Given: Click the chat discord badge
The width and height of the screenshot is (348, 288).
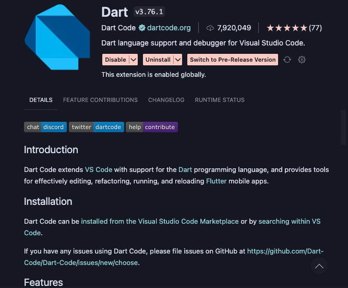Looking at the screenshot, I should [45, 127].
